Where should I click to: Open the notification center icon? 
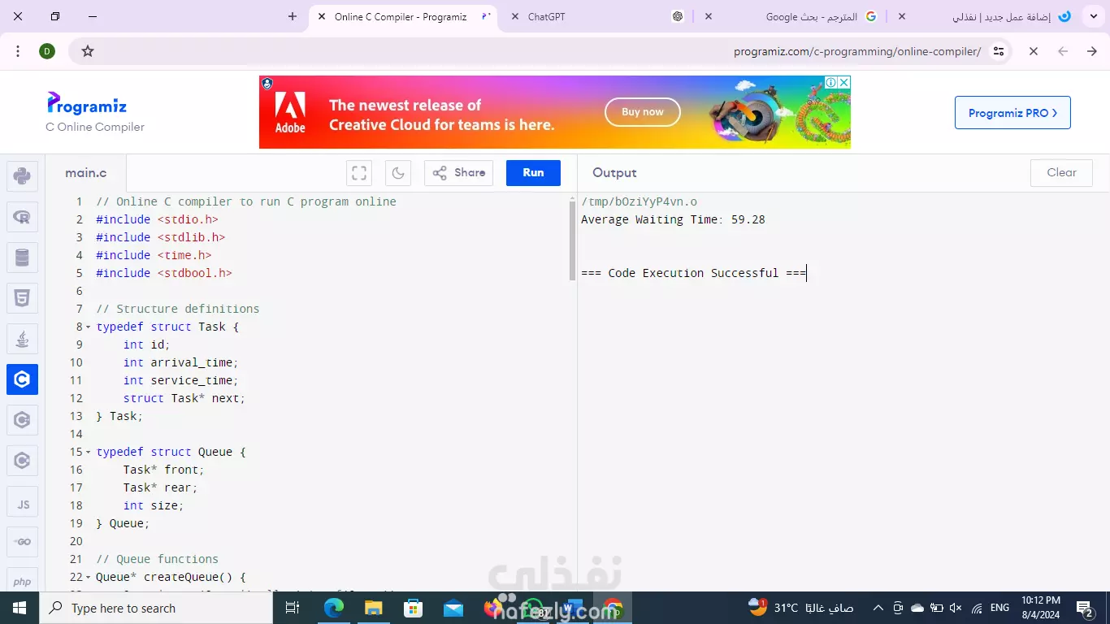(x=1086, y=608)
